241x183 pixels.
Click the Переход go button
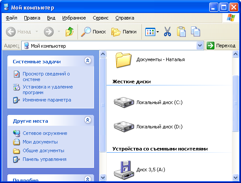pyautogui.click(x=221, y=46)
